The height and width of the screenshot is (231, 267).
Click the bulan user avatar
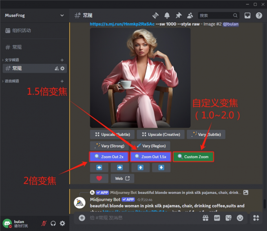tap(7, 223)
